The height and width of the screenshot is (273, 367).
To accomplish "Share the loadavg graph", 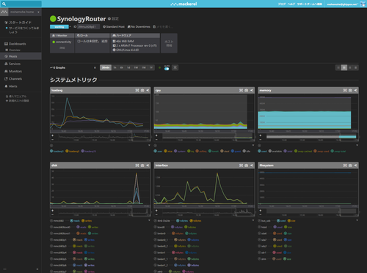I will click(x=148, y=90).
